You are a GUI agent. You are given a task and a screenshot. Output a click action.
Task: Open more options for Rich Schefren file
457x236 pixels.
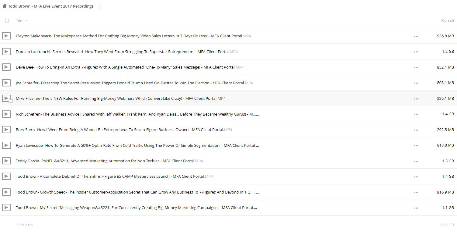tap(416, 114)
